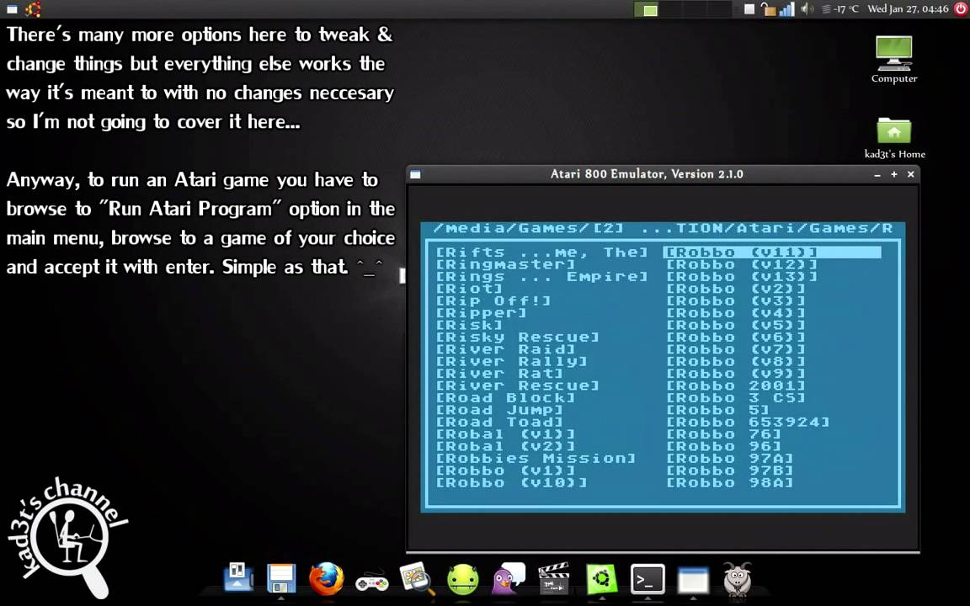Select [Robbo 97A] in the file list
Image resolution: width=970 pixels, height=606 pixels.
point(729,458)
